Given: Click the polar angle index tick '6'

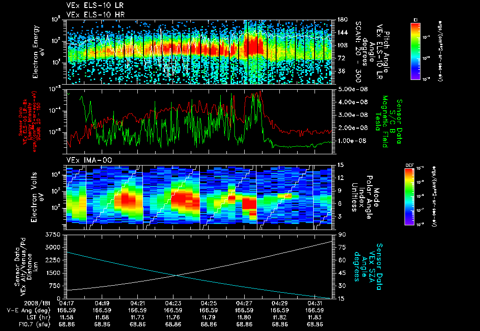Looking at the screenshot, I should click(x=340, y=203).
